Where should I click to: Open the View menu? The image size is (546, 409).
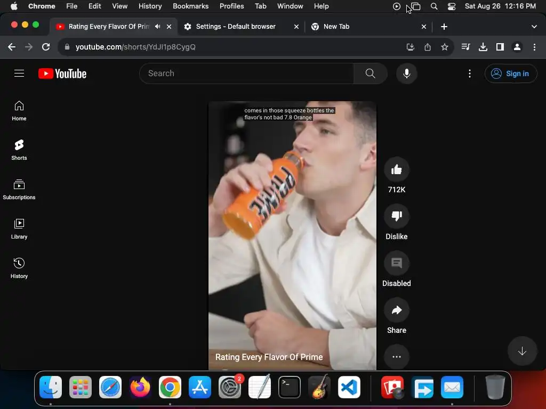(119, 6)
